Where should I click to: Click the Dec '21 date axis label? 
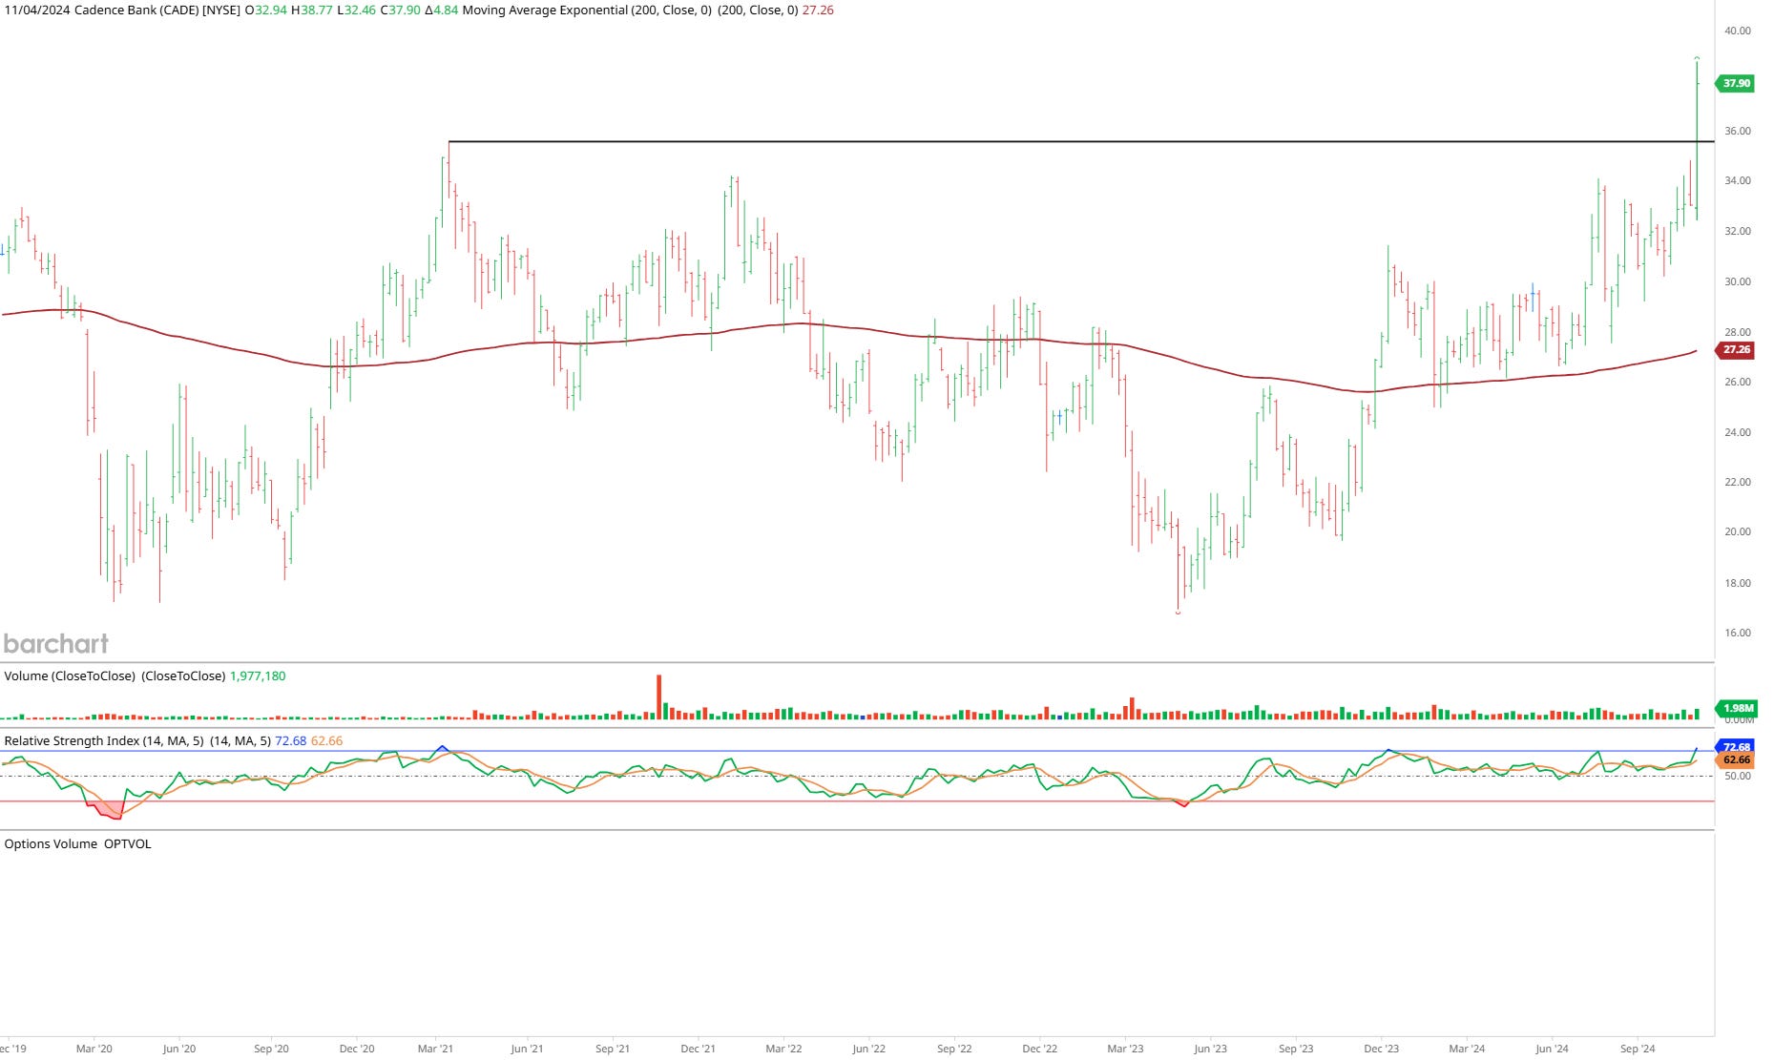pos(698,1049)
